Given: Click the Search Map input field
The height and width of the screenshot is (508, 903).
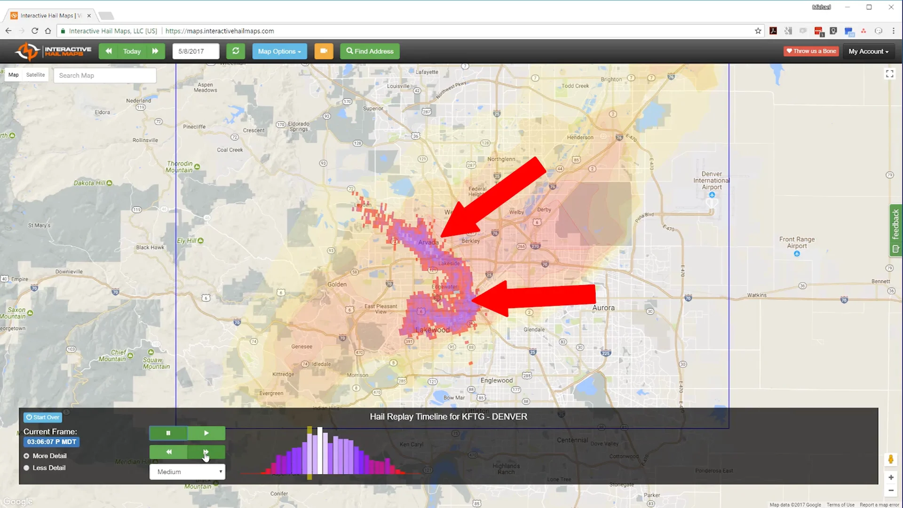Looking at the screenshot, I should point(105,75).
